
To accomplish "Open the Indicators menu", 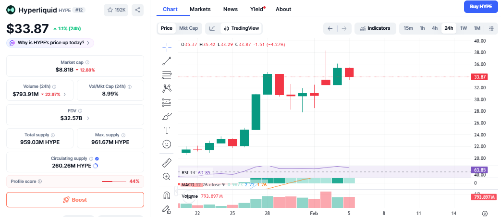I will [375, 28].
